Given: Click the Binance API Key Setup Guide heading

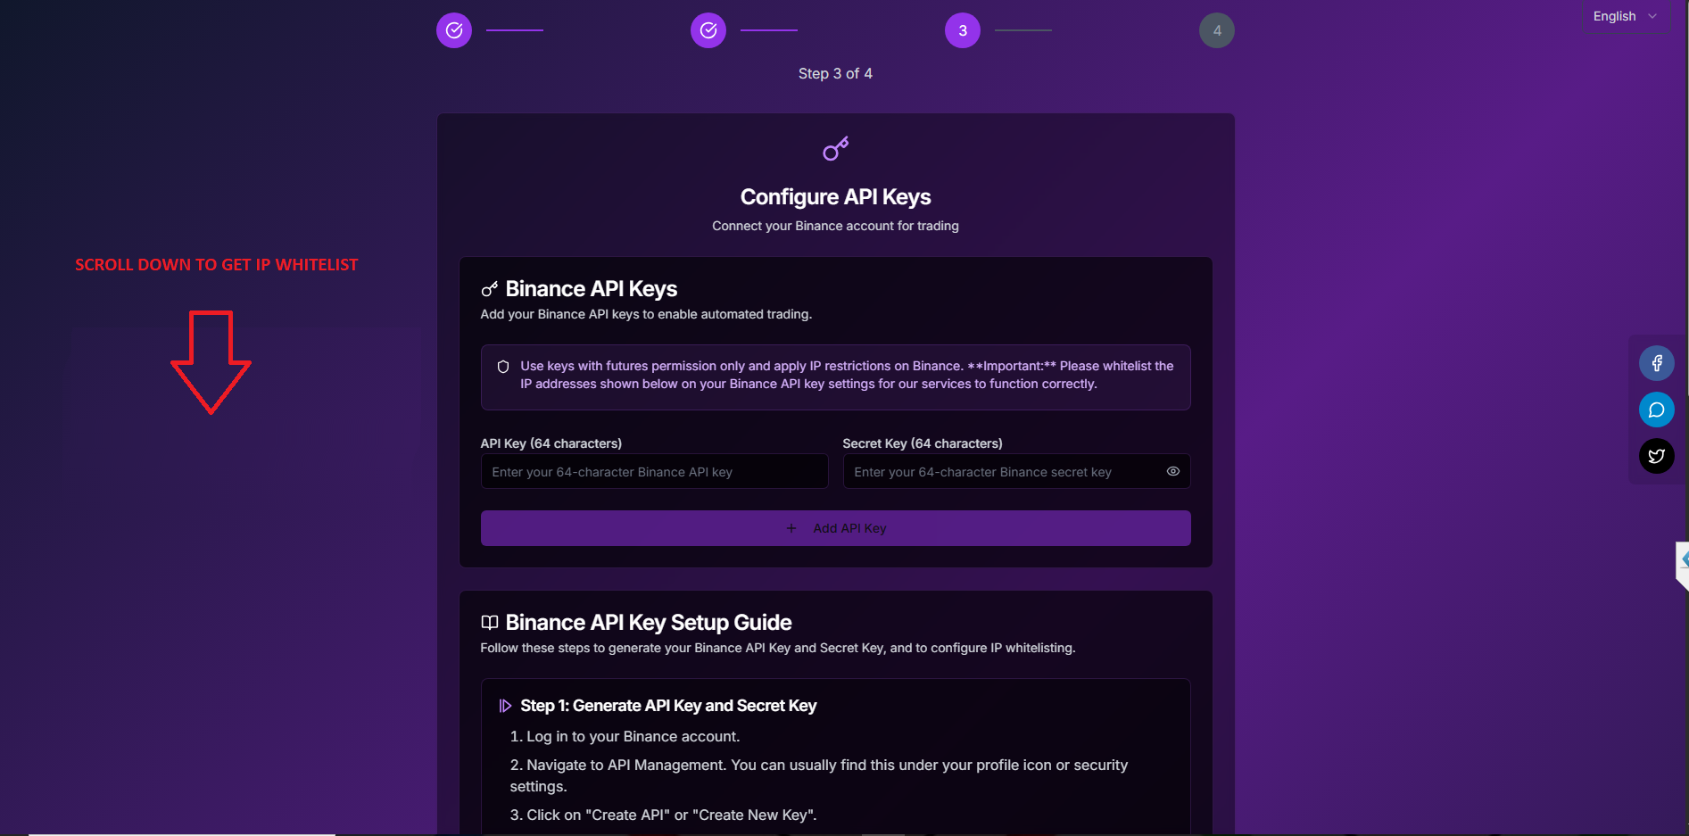Looking at the screenshot, I should pos(649,622).
